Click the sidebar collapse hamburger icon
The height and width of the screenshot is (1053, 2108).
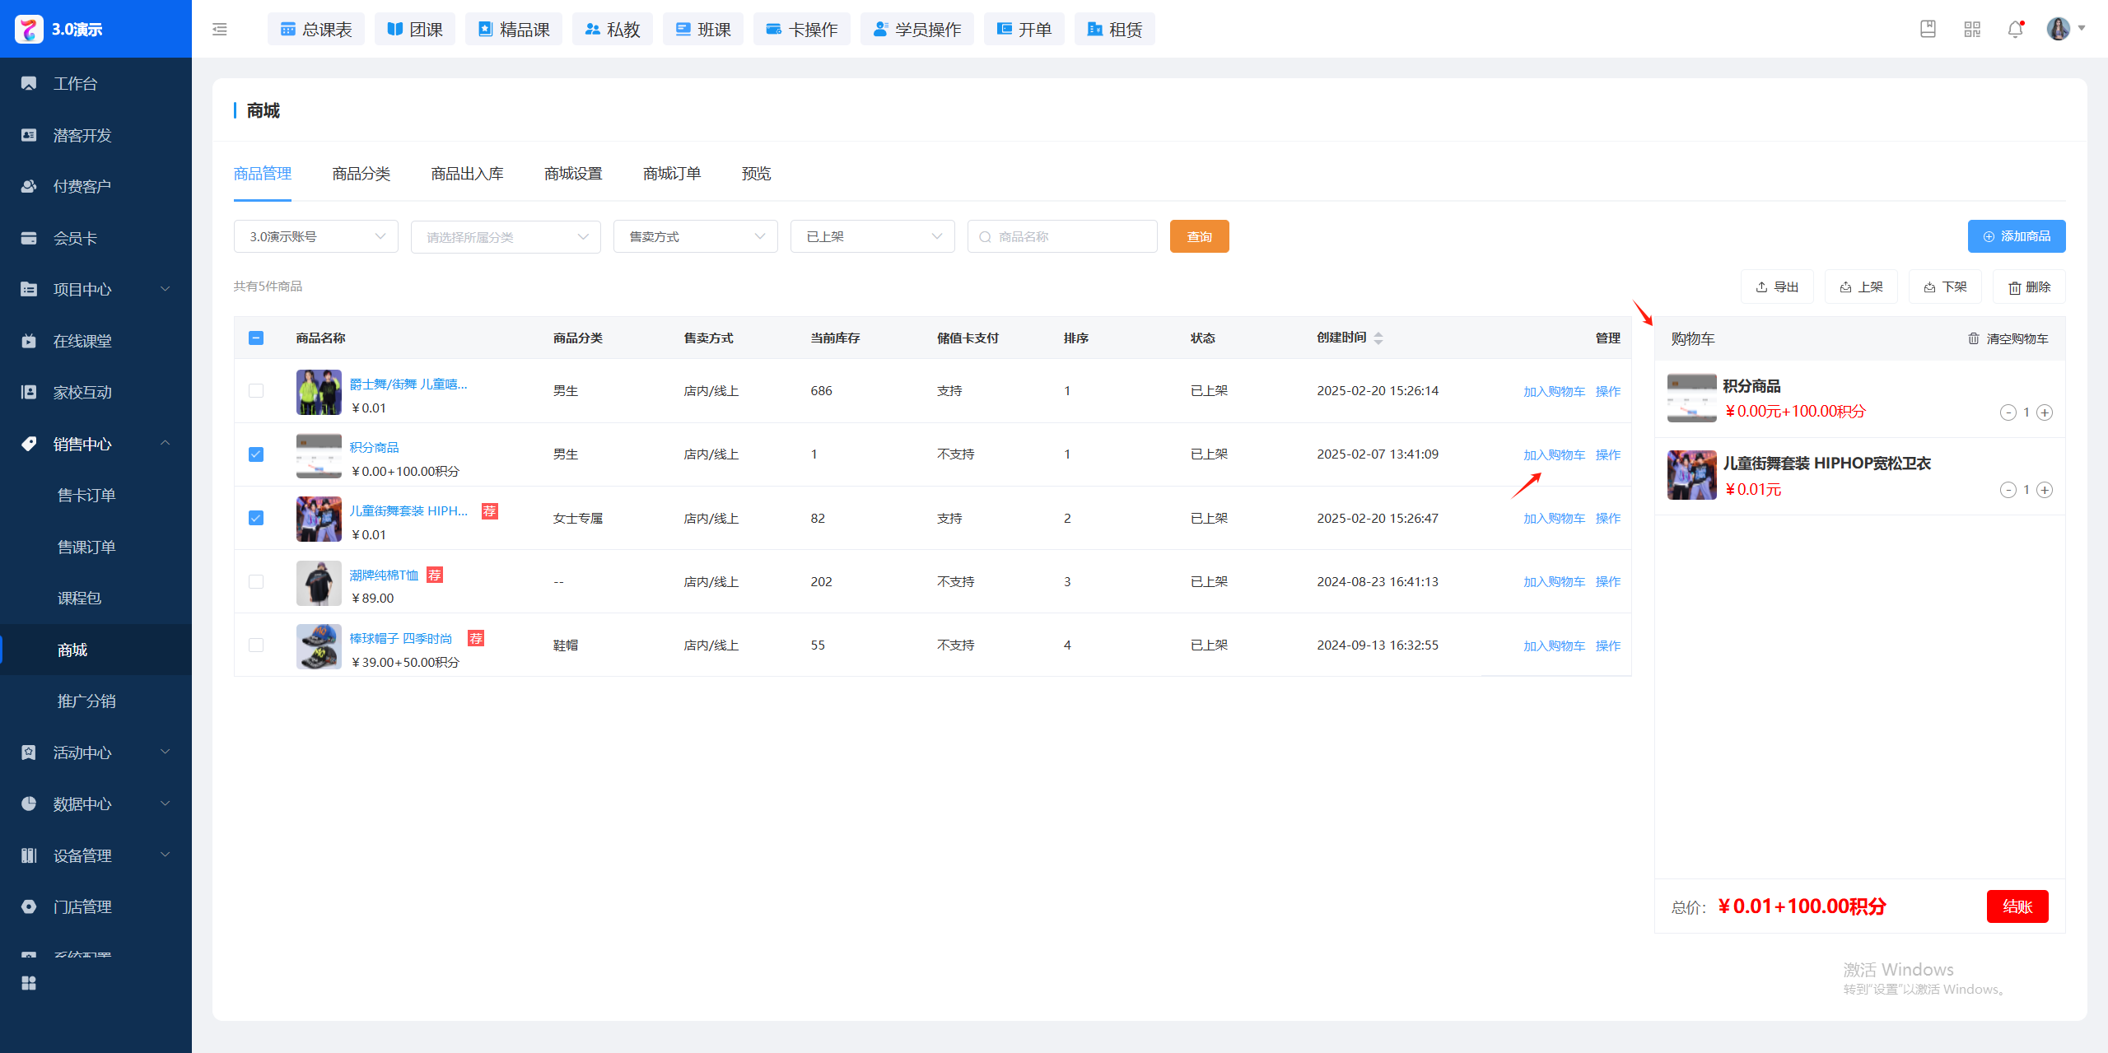tap(220, 30)
